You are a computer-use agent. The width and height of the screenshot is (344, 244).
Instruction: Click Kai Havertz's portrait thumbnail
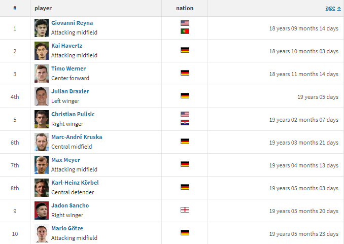[42, 51]
